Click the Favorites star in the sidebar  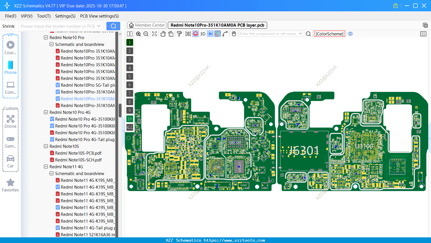(10, 183)
